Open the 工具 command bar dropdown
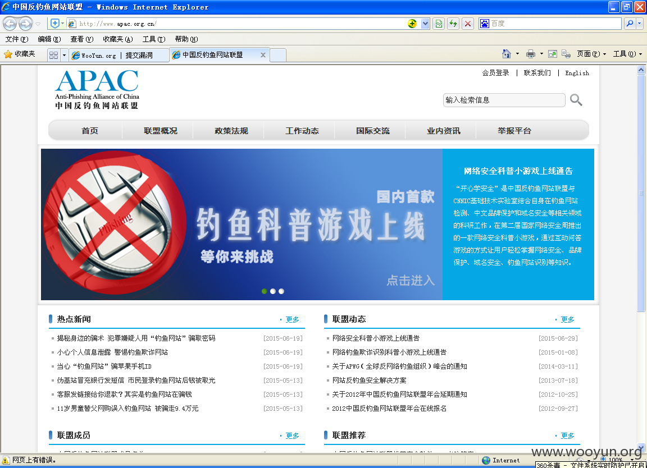The width and height of the screenshot is (647, 468). coord(627,54)
